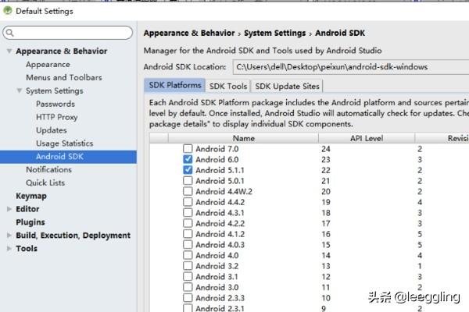
Task: Click API level 24 cell
Action: [x=326, y=149]
